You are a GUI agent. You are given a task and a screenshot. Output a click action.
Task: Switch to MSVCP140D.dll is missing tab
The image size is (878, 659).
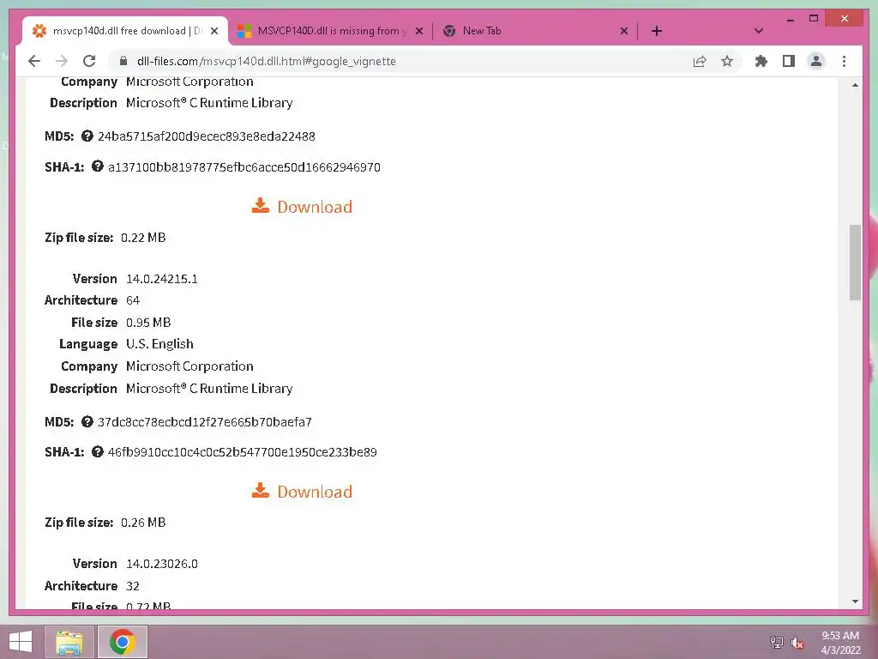330,31
